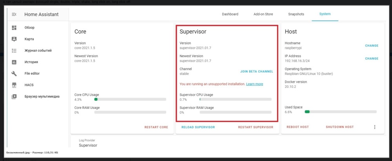The width and height of the screenshot is (392, 161).
Task: Click channel value stable
Action: [x=184, y=74]
